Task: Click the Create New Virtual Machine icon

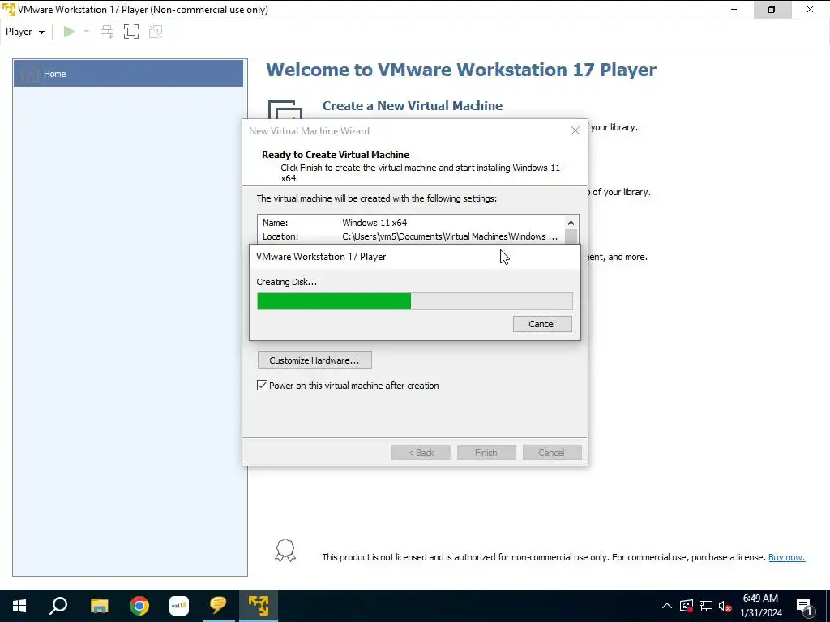Action: click(x=285, y=109)
